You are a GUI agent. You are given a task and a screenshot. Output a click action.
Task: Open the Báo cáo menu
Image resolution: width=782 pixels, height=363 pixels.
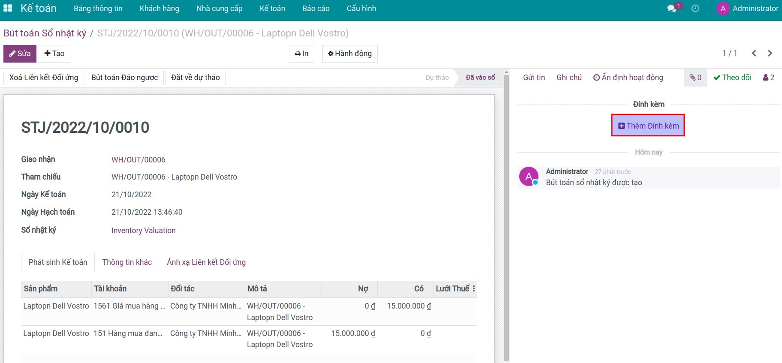click(x=316, y=9)
